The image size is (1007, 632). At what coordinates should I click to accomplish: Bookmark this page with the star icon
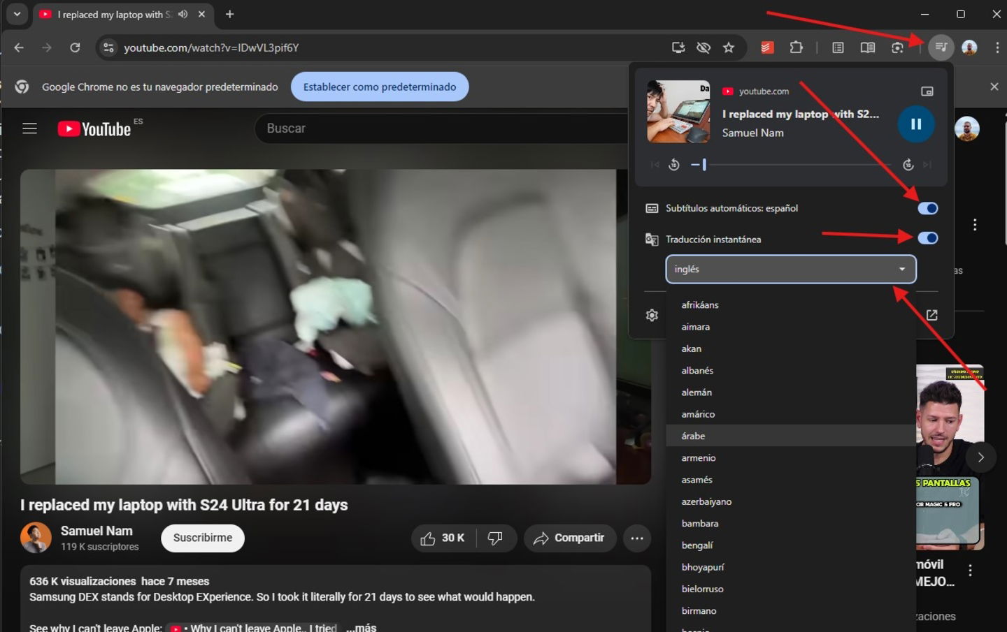click(x=729, y=47)
